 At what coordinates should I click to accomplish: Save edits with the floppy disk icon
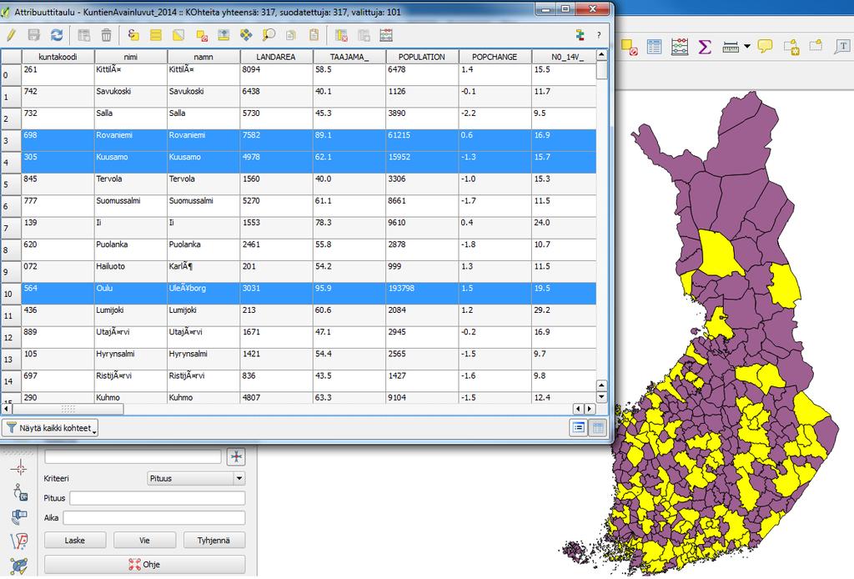click(x=33, y=35)
